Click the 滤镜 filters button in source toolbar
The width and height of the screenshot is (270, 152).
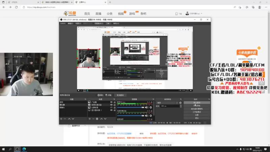point(108,95)
